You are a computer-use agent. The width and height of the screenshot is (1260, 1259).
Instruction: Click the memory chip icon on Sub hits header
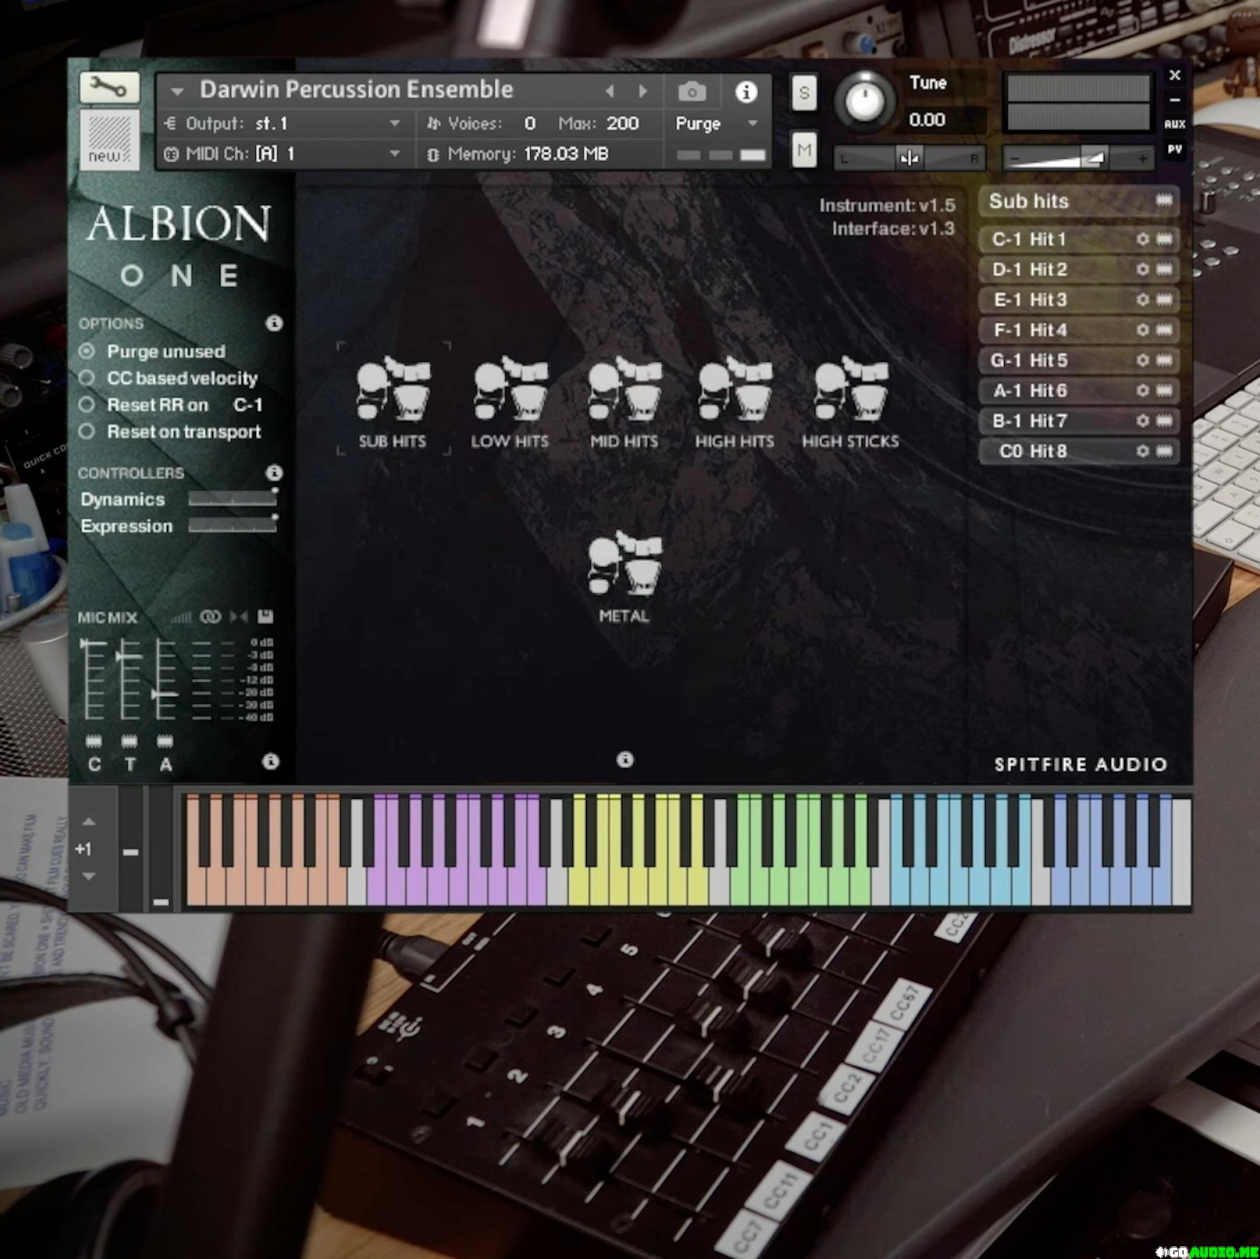(x=1164, y=200)
